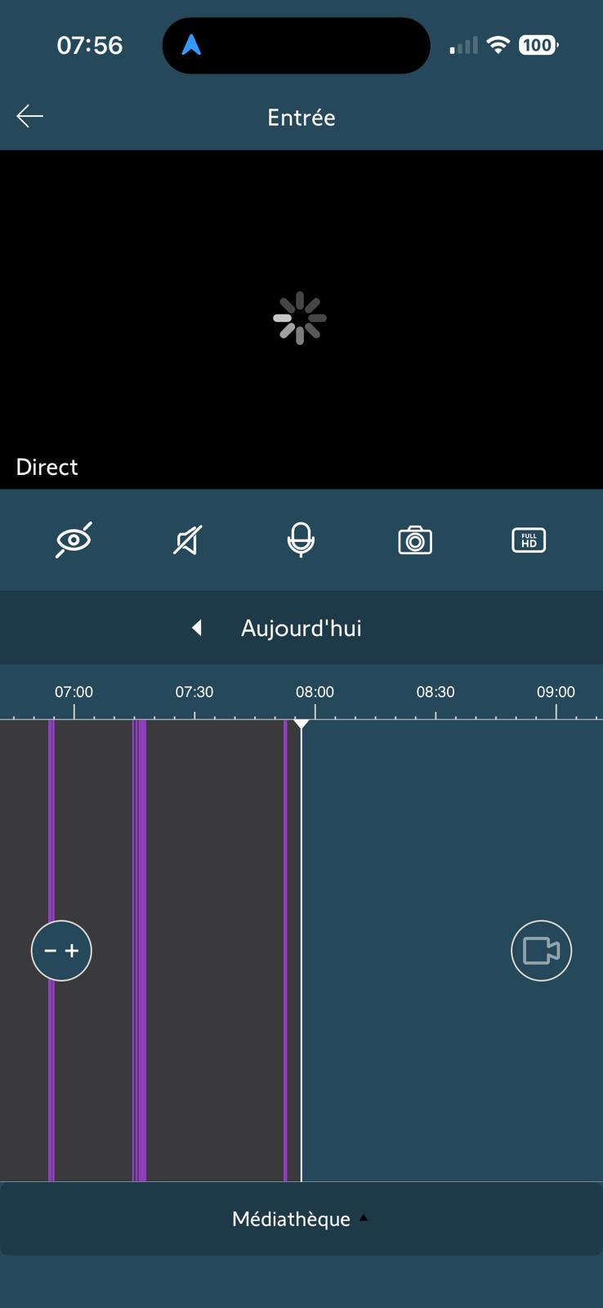Toggle the crossed-out eye privacy mode
Viewport: 603px width, 1308px height.
point(74,540)
